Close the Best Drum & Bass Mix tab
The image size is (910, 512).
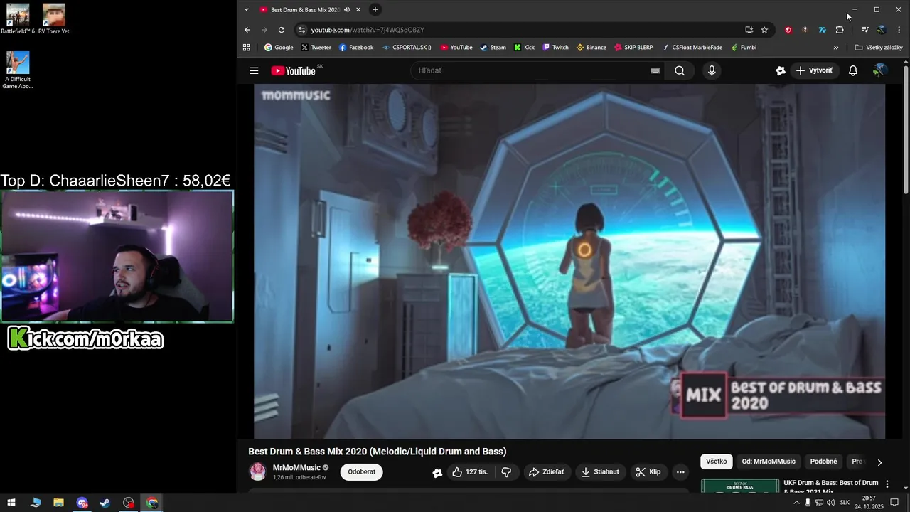pos(358,10)
